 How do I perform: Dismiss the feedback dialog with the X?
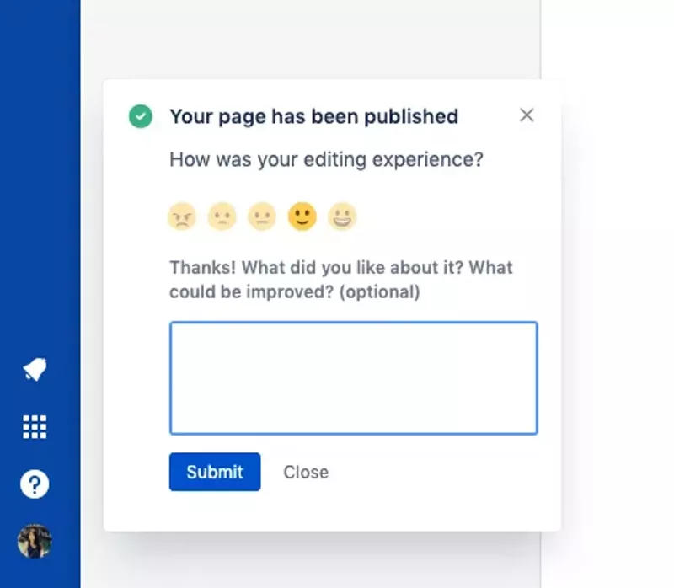(527, 115)
